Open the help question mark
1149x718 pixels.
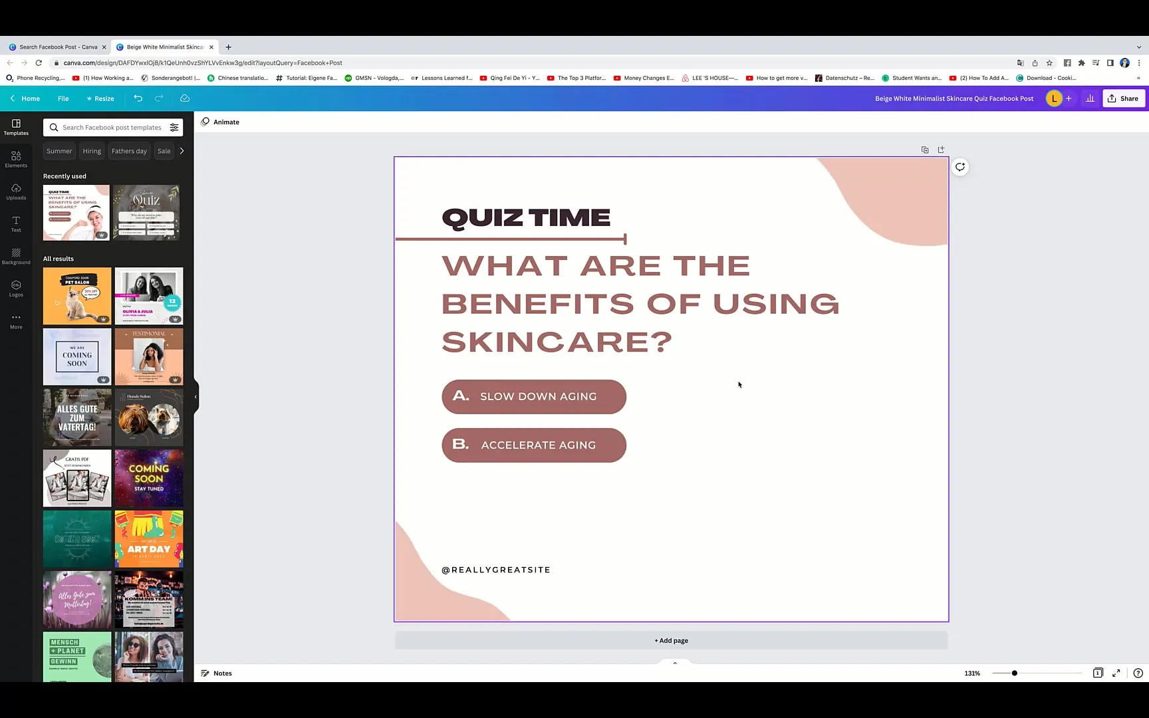point(1138,673)
